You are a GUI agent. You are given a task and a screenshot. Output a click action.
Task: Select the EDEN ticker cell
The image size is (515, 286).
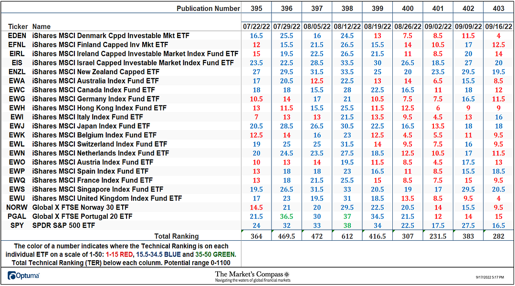[17, 36]
